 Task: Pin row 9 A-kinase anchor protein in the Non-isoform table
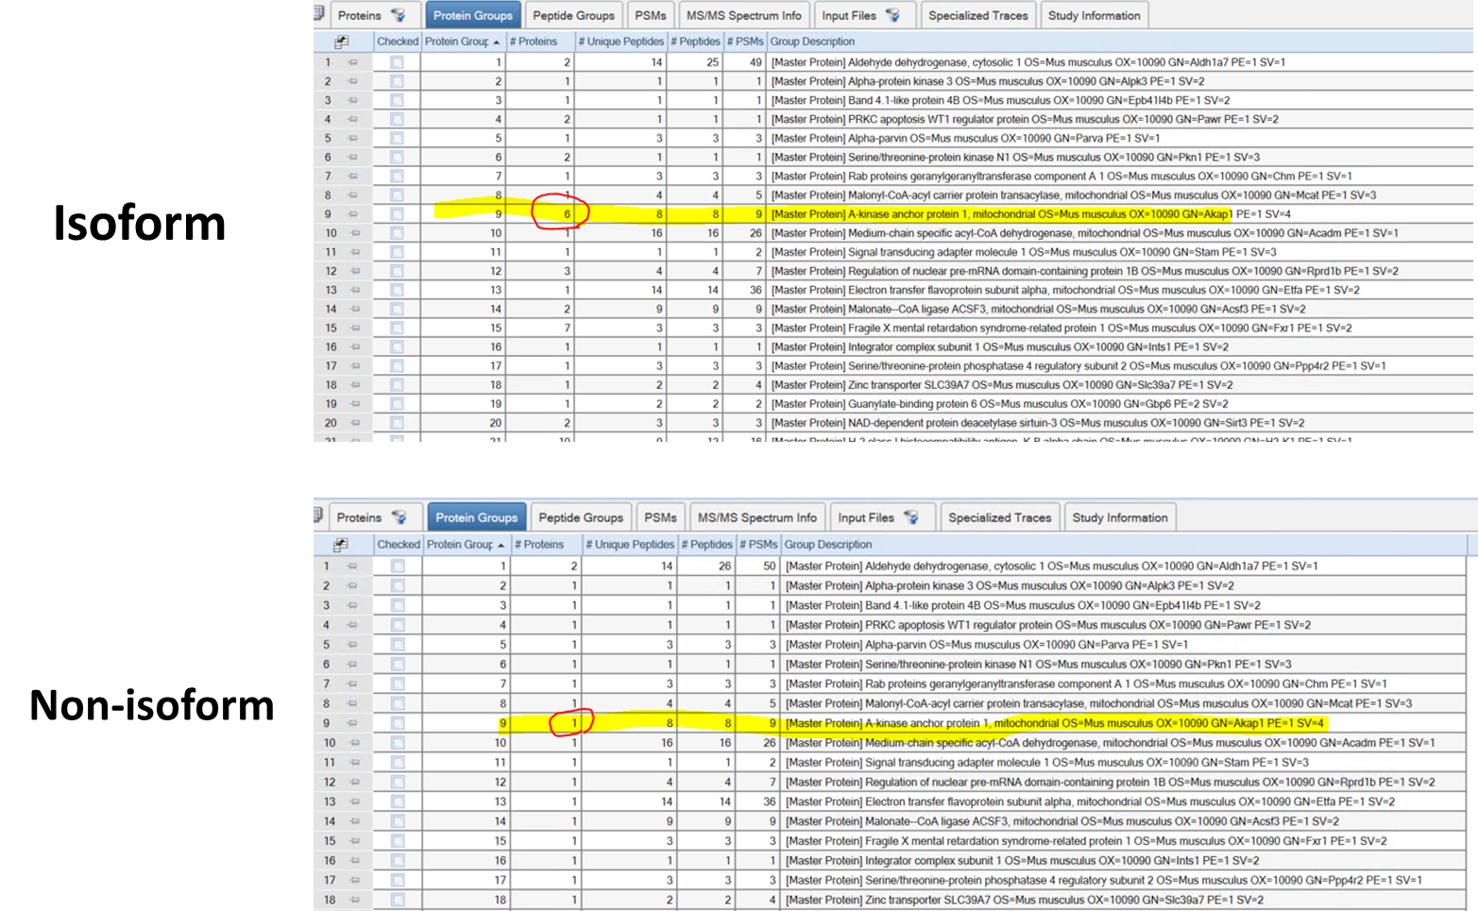352,723
